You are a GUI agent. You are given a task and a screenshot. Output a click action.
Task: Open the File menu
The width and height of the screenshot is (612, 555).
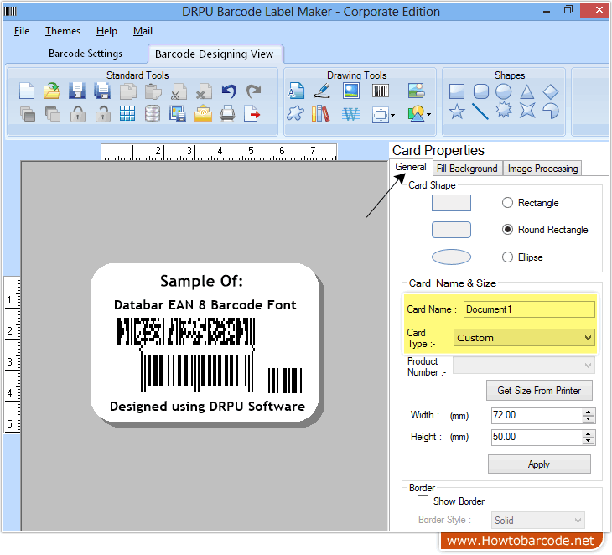[22, 31]
